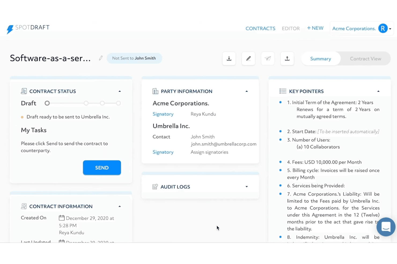Click first Draft stage progress marker
Screen dimensions: 397x264
point(47,103)
